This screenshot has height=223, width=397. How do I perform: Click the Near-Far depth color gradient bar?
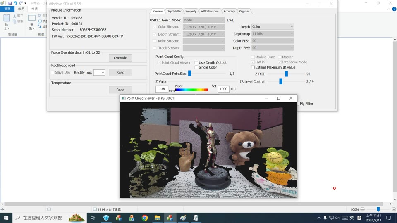click(191, 90)
